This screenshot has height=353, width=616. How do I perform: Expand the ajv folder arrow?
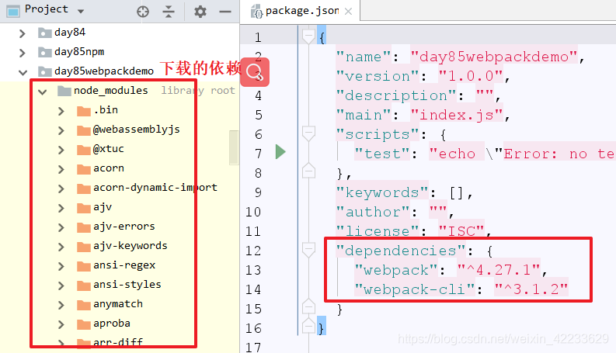(x=61, y=208)
